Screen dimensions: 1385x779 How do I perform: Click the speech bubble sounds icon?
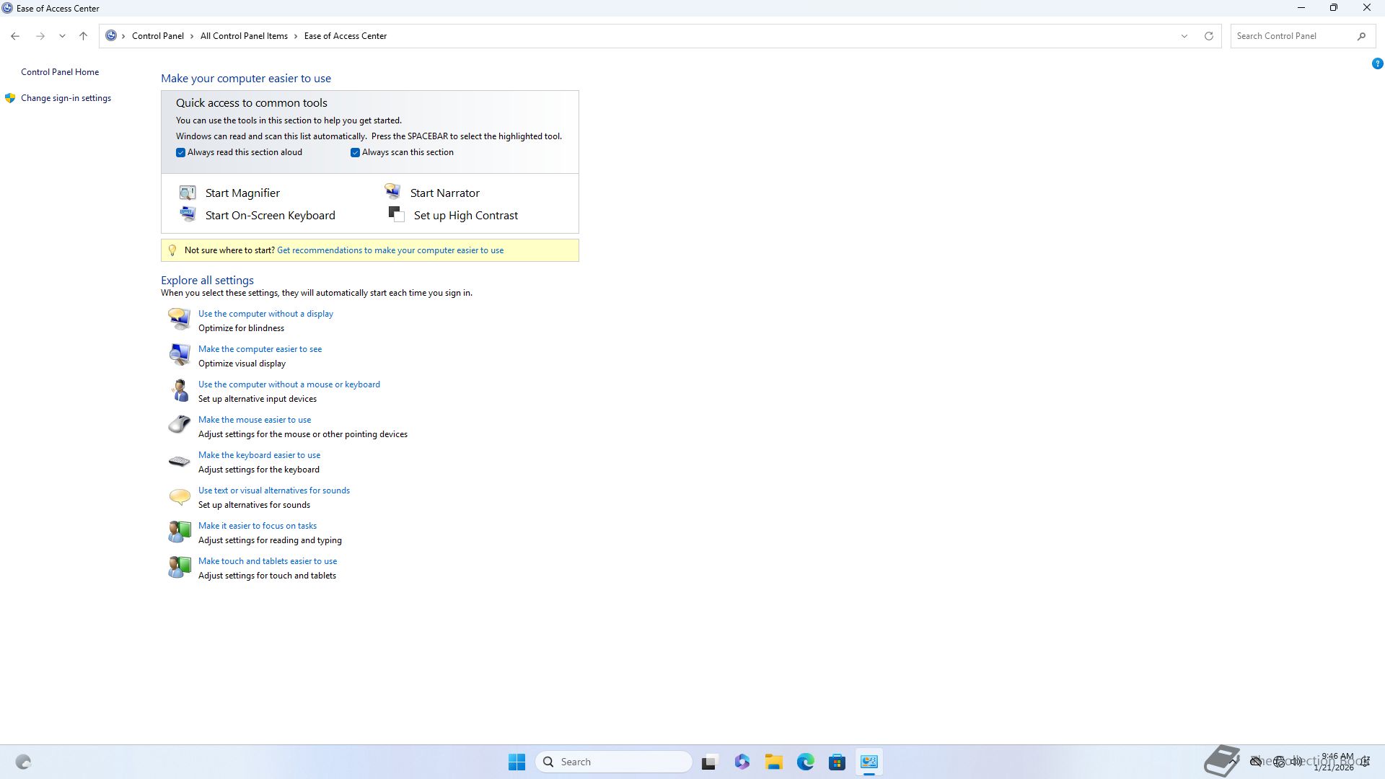(179, 496)
